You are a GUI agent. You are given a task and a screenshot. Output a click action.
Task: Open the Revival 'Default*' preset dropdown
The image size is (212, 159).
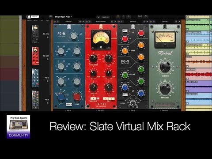point(165,22)
